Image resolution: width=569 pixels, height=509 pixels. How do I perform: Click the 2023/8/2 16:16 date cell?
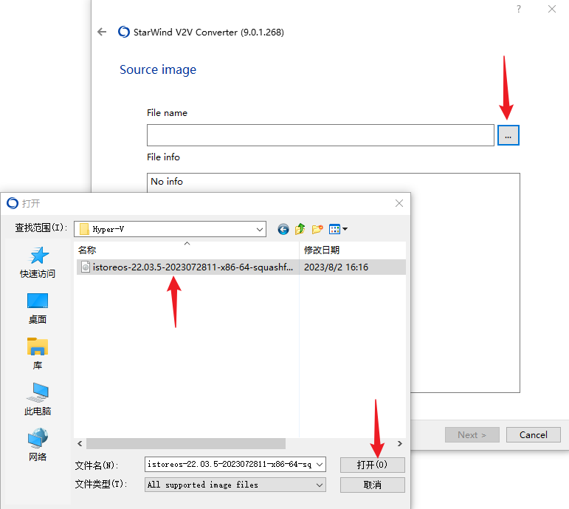pos(336,267)
